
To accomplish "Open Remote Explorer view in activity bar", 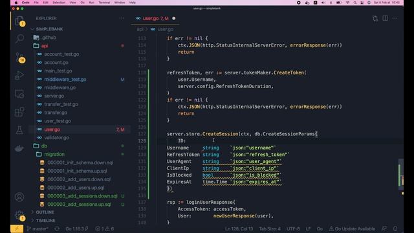I will tap(19, 94).
